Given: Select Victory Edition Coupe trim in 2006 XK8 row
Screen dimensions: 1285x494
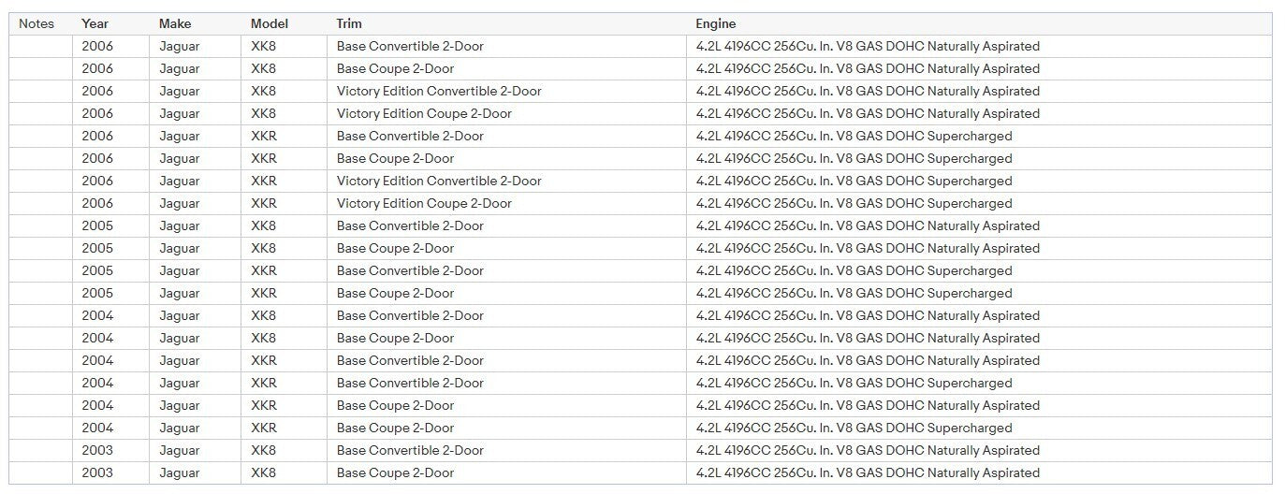Looking at the screenshot, I should (424, 113).
